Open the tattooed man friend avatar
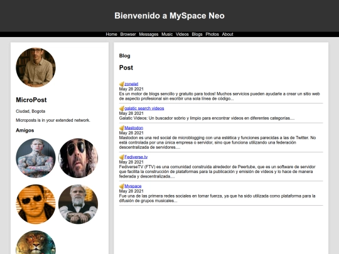This screenshot has width=339, height=254. coord(36,158)
